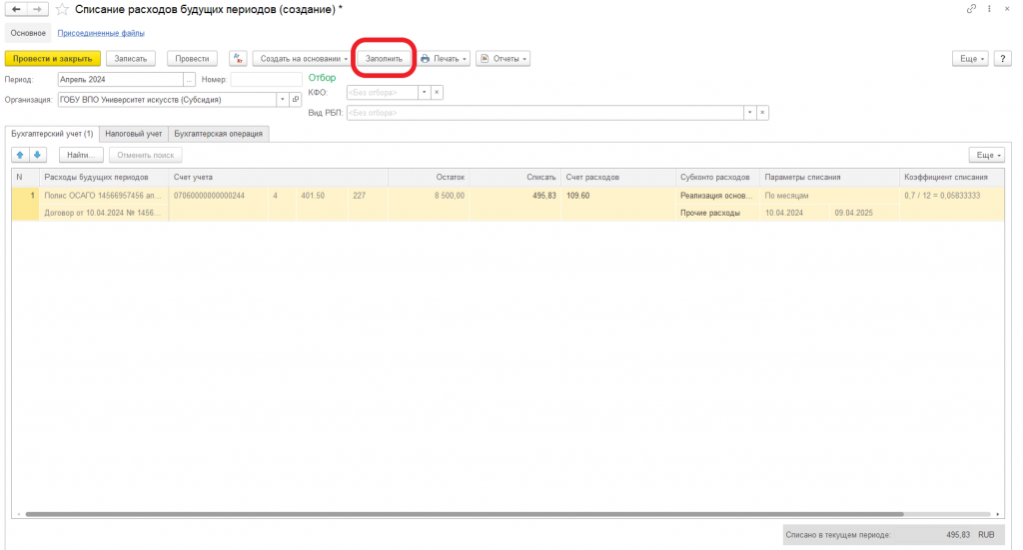Move row up with blue arrow
The width and height of the screenshot is (1023, 550).
[x=20, y=155]
